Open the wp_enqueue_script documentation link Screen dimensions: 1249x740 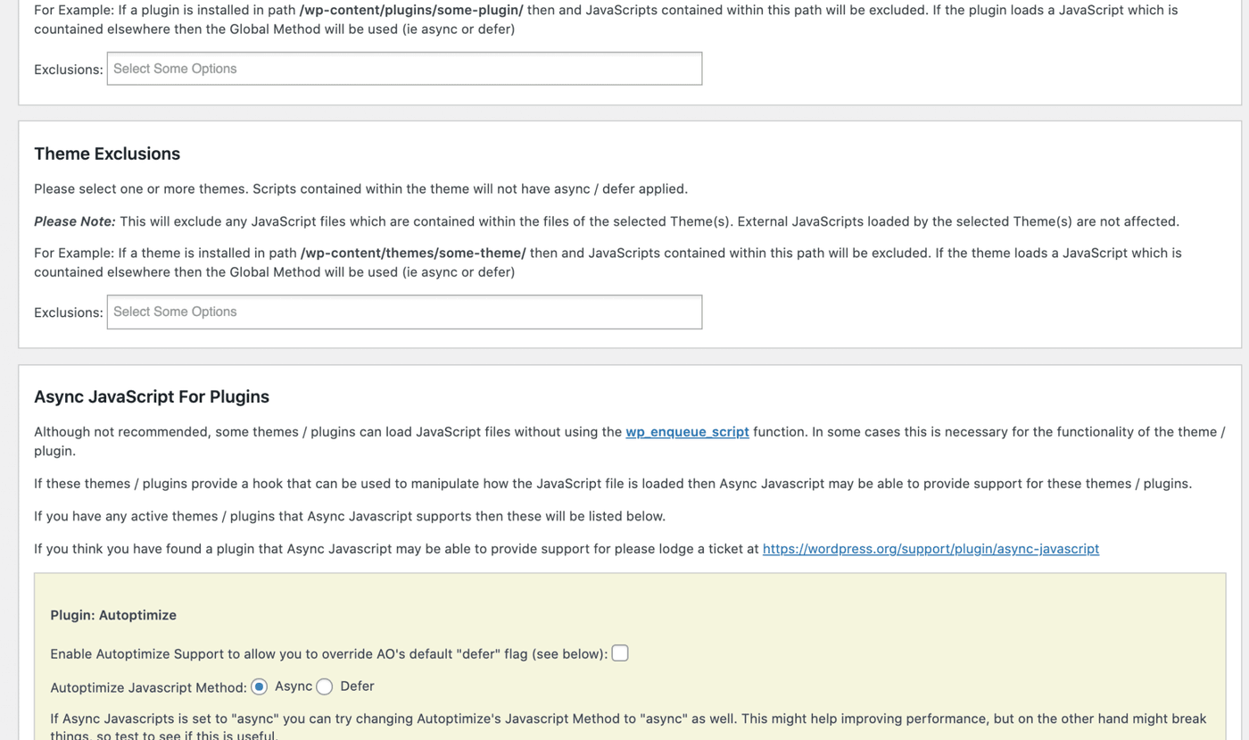[687, 431]
